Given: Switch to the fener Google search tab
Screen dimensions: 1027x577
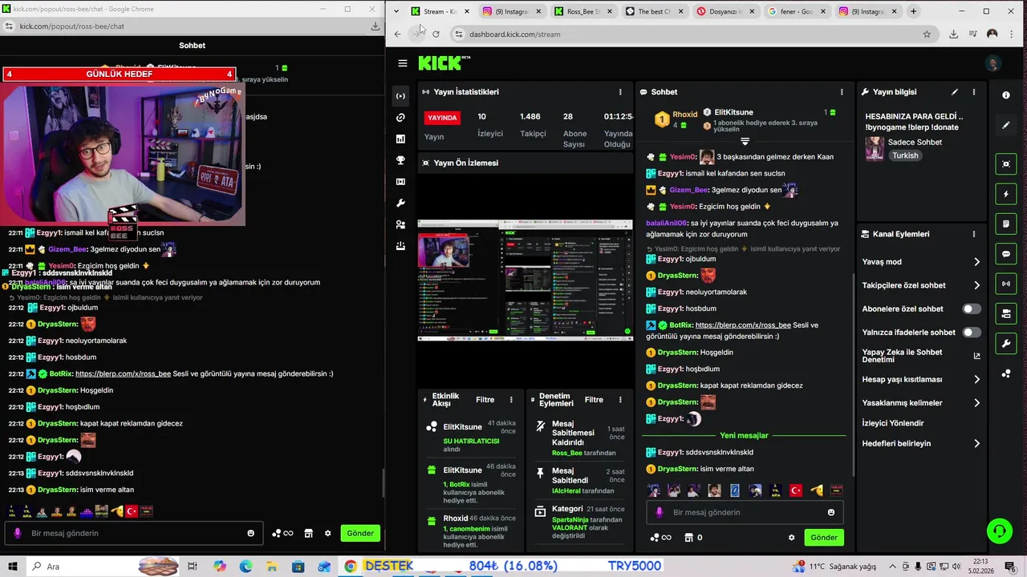Looking at the screenshot, I should click(796, 11).
